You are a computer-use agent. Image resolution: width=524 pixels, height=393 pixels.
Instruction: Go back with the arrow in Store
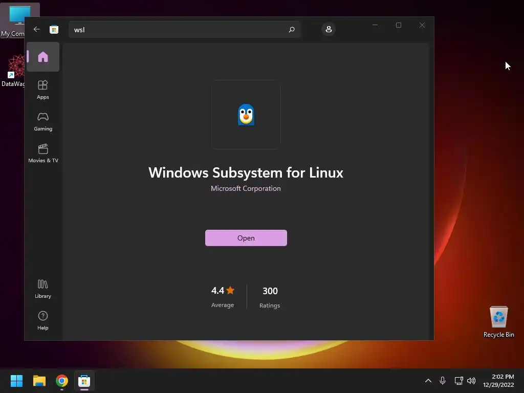(x=37, y=29)
